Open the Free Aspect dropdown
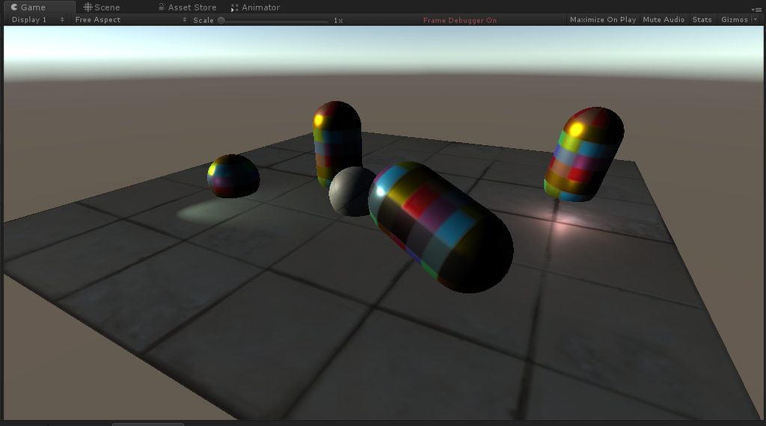 (x=130, y=20)
